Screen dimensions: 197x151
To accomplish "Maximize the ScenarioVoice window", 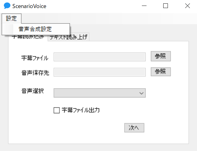I will (165, 6).
